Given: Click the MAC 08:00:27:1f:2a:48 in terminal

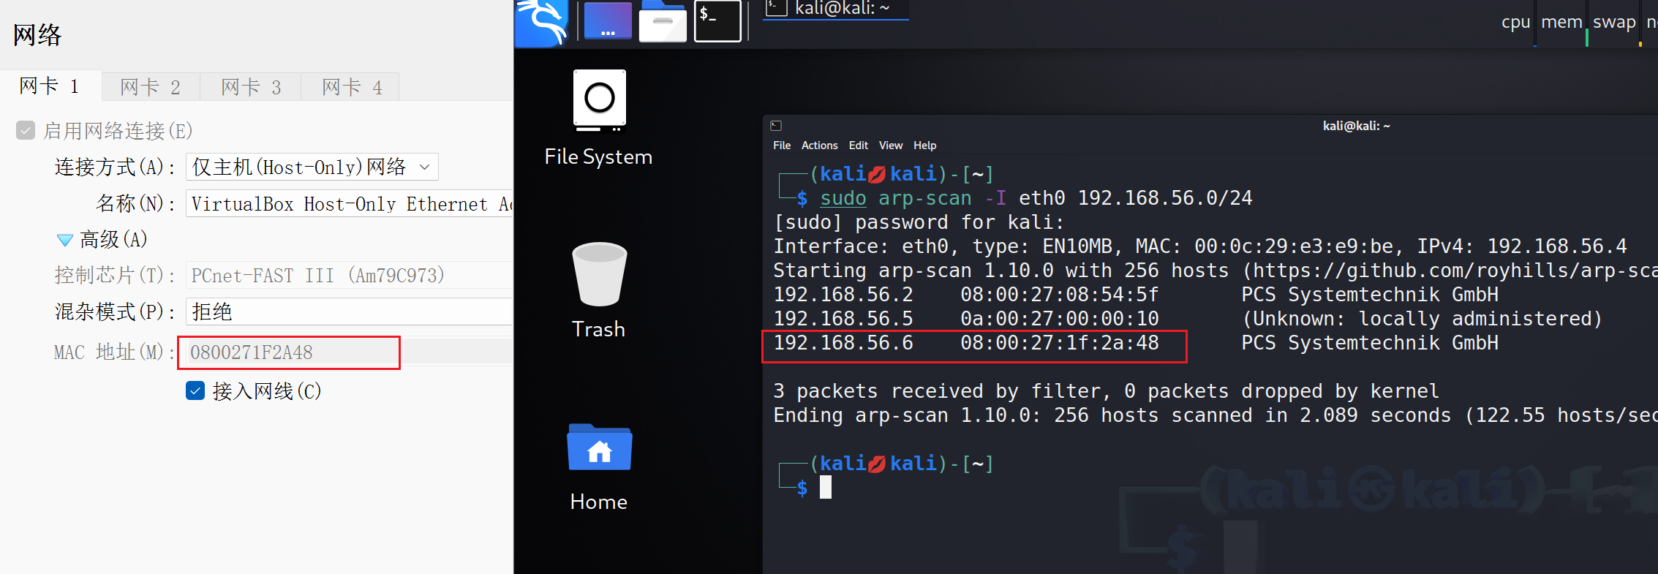Looking at the screenshot, I should click(1060, 343).
